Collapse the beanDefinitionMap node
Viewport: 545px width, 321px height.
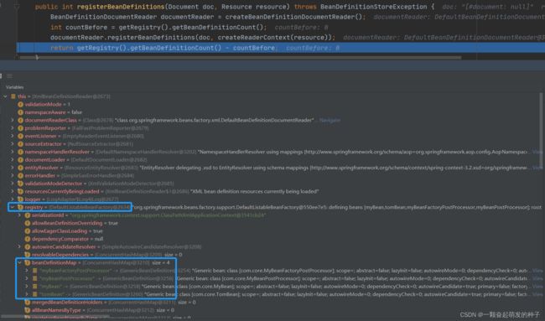tap(20, 263)
